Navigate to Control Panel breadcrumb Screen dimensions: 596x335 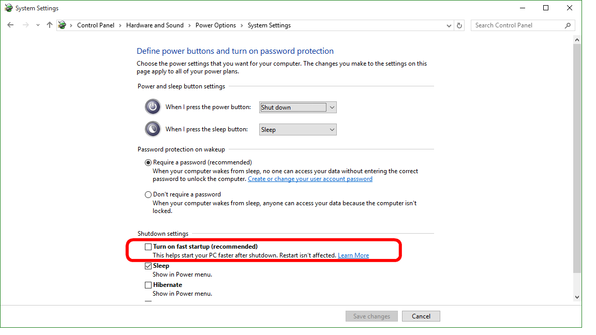[x=95, y=25]
